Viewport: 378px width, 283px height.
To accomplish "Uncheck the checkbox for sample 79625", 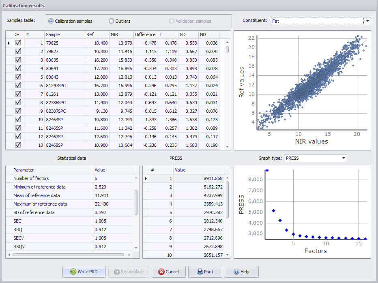I will 17,43.
